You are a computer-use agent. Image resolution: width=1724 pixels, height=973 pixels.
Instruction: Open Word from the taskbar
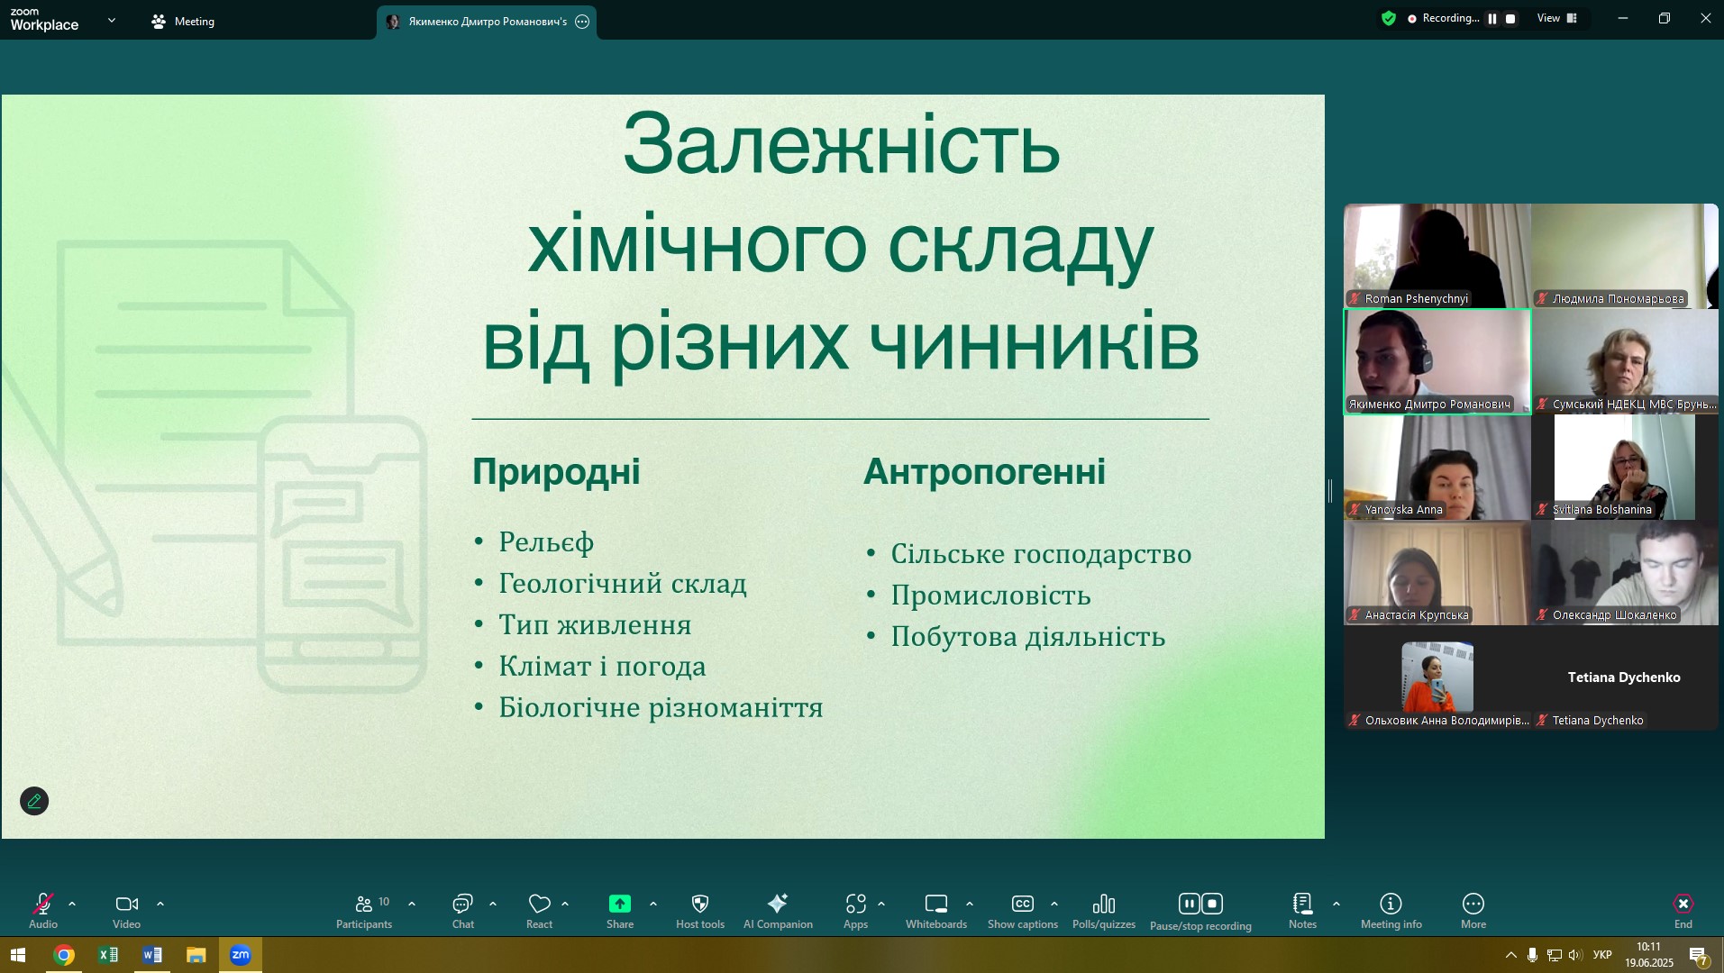tap(152, 955)
